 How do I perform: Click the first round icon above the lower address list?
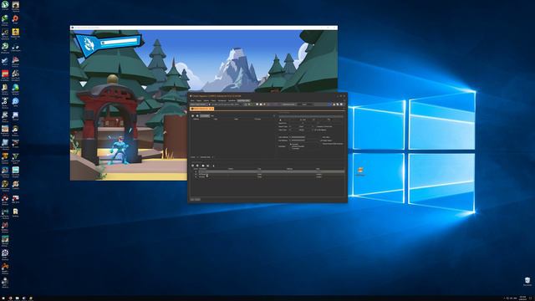192,166
